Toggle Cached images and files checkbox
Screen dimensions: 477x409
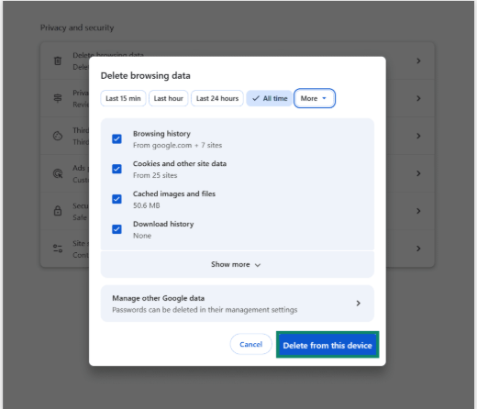pos(116,199)
